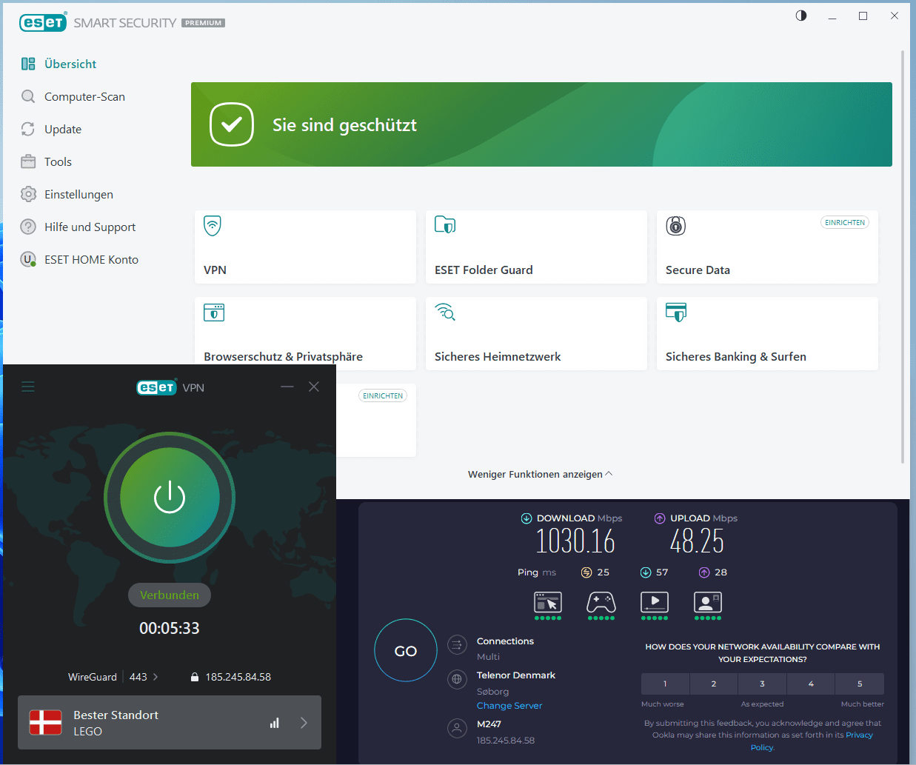
Task: Expand WireGuard 443 protocol options
Action: pyautogui.click(x=113, y=677)
